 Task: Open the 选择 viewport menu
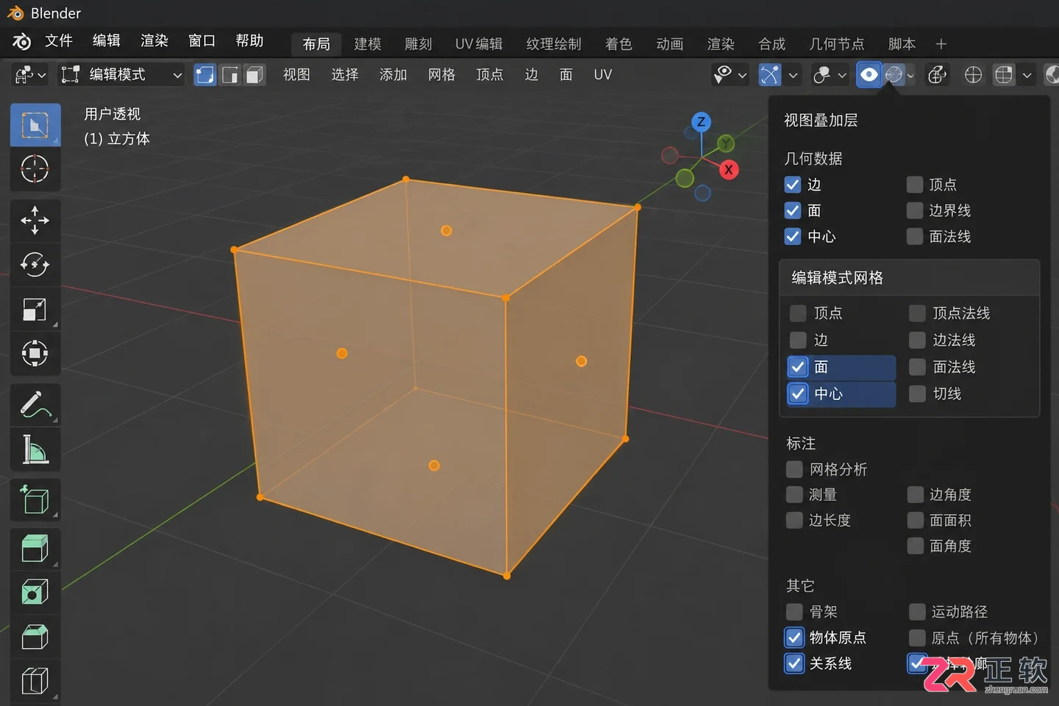click(345, 75)
